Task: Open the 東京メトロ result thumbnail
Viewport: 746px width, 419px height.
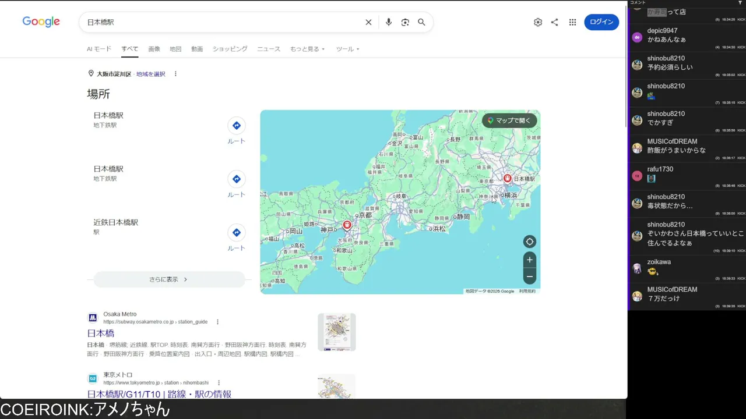Action: 337,386
